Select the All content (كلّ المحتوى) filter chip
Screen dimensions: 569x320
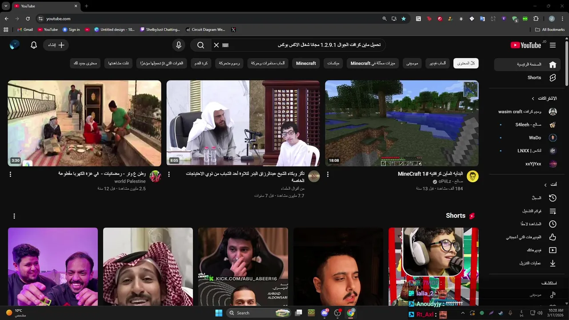click(x=466, y=64)
